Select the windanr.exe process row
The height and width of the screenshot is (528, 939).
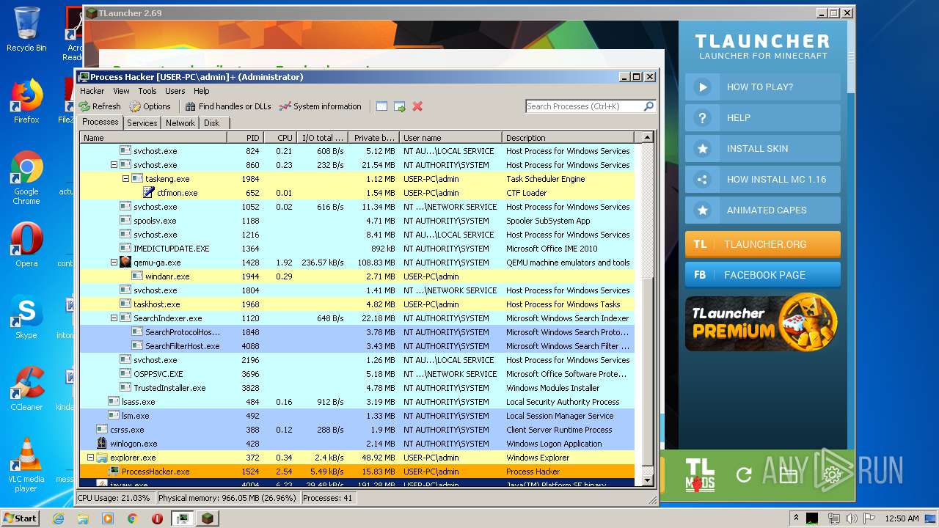(x=357, y=276)
